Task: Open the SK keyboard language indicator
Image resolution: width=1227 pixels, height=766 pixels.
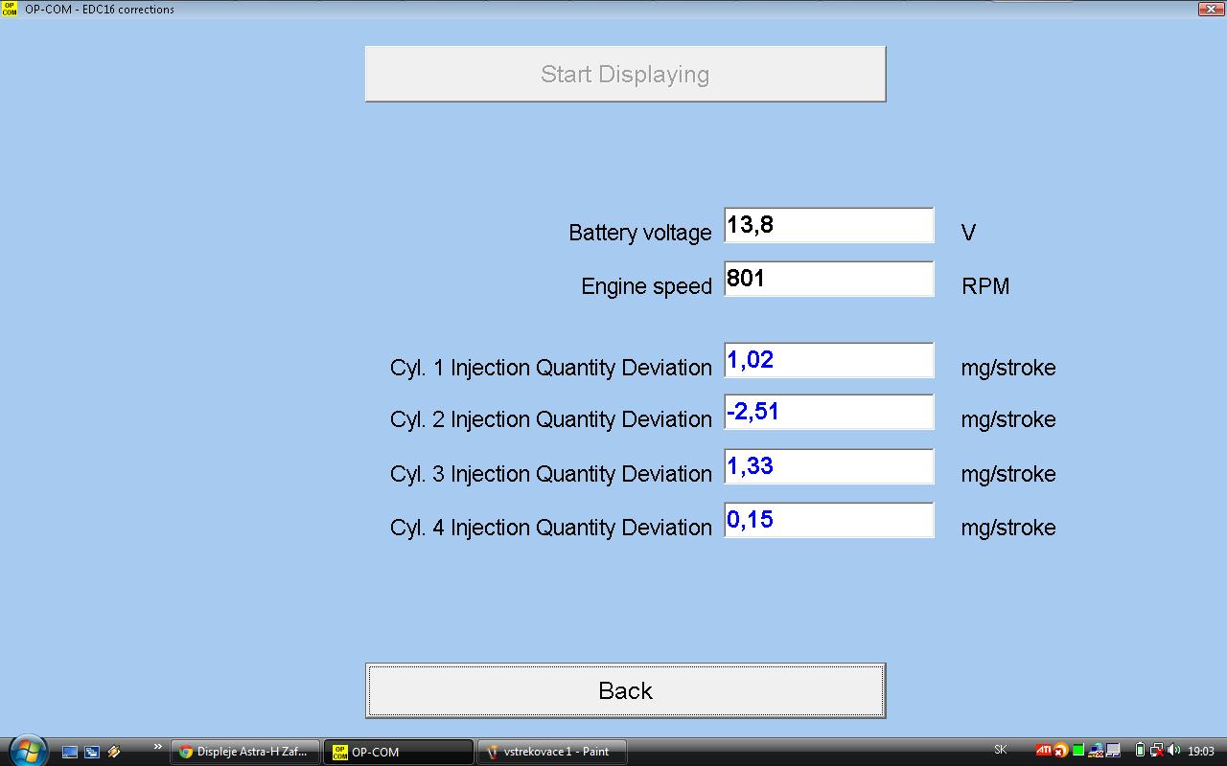Action: 1001,751
